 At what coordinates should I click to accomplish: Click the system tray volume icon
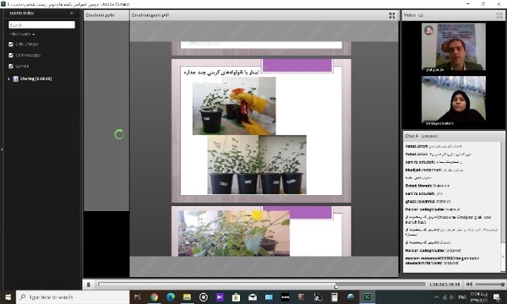(x=452, y=297)
